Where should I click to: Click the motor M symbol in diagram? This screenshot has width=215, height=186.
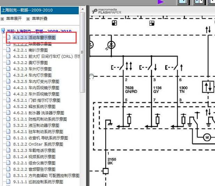click(207, 137)
